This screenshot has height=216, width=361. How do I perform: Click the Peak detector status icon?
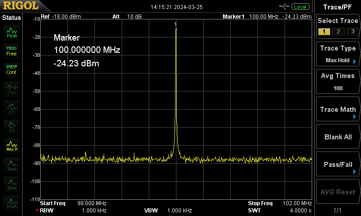click(12, 32)
